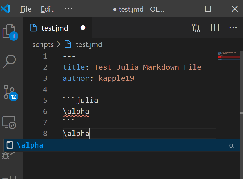Accept the \alpha autocomplete suggestion

click(122, 145)
